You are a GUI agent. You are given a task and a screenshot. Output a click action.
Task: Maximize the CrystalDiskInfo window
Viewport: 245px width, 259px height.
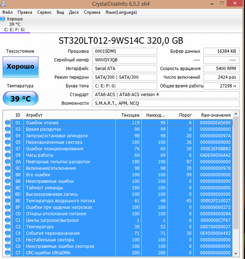[x=222, y=3]
